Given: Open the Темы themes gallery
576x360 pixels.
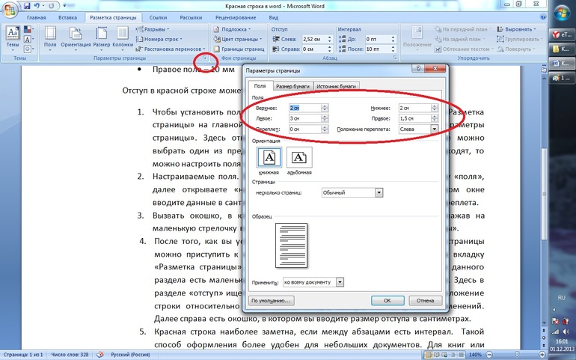Looking at the screenshot, I should [x=13, y=39].
